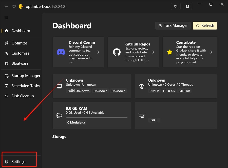Click the optimizerDuck duck logo
This screenshot has width=228, height=168.
[x=21, y=7]
